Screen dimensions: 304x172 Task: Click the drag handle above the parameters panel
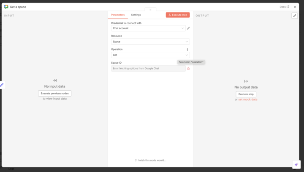(150, 9)
